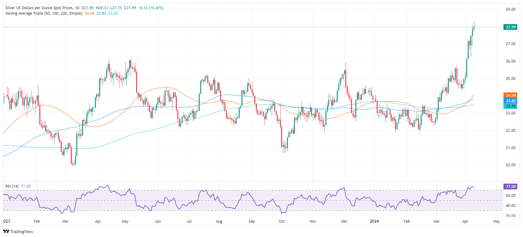The height and width of the screenshot is (237, 523).
Task: Click the blue 23.82 axis price tag
Action: [510, 101]
